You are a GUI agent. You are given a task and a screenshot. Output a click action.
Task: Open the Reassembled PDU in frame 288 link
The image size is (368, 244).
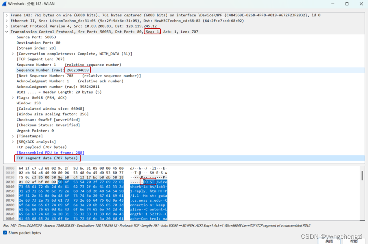point(50,152)
